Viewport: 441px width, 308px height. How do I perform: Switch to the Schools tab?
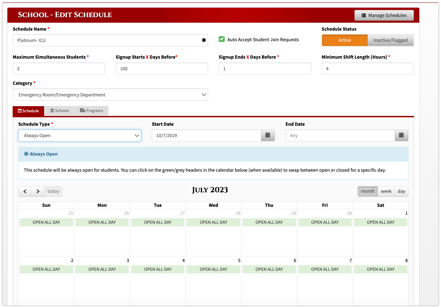[59, 110]
